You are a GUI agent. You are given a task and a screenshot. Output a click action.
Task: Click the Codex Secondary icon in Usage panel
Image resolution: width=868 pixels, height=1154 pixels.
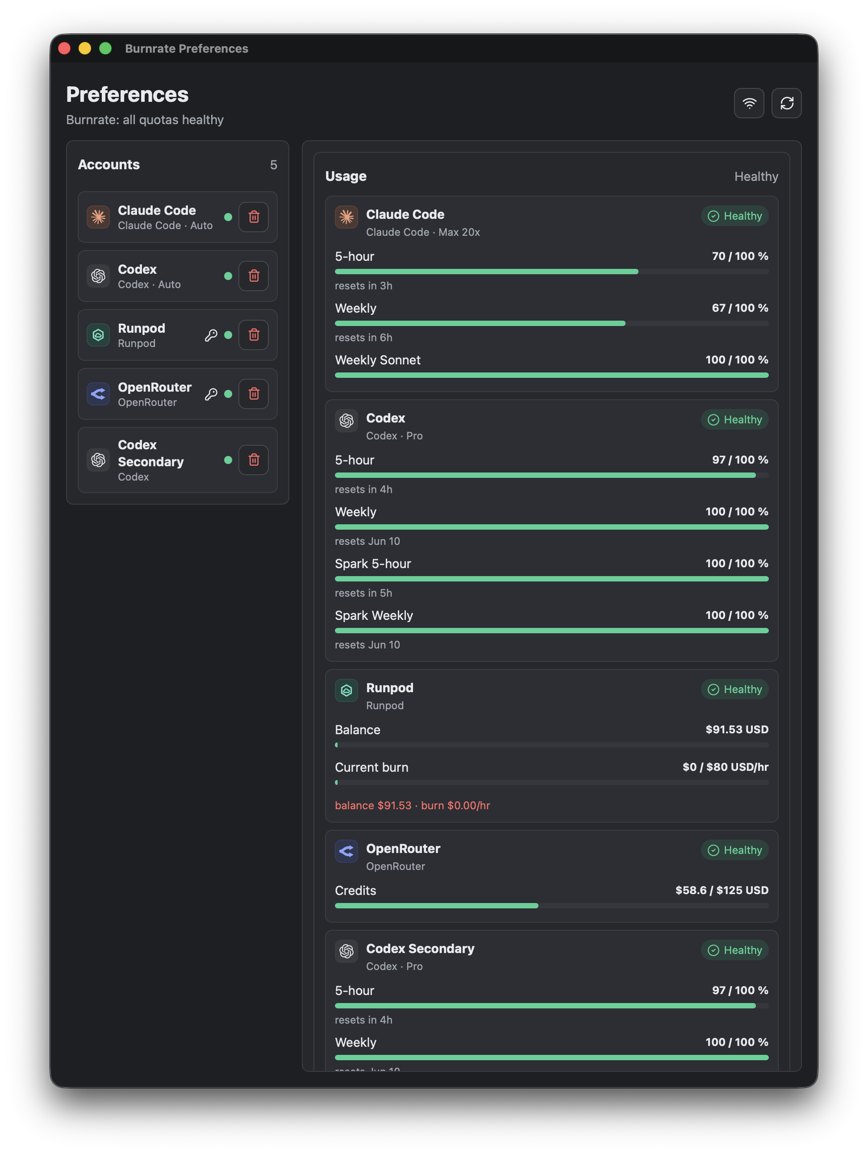[346, 952]
